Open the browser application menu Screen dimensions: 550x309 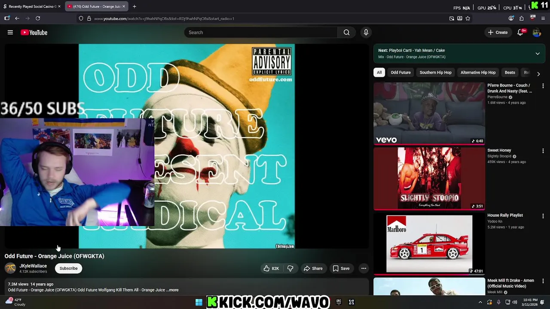click(543, 18)
